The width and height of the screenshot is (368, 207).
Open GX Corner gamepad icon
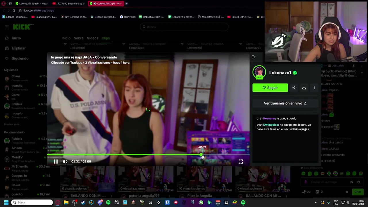tap(10, 3)
